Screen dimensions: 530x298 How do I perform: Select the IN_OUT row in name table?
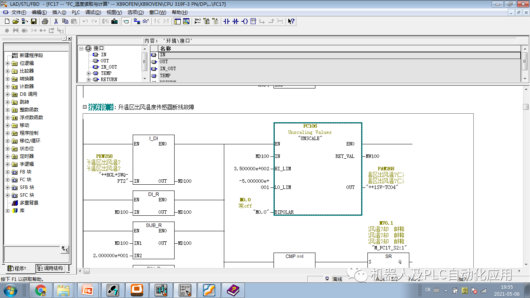(x=336, y=69)
